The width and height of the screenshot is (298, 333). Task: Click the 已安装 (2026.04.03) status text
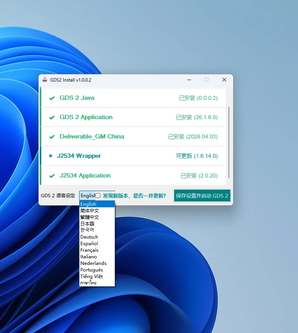[x=193, y=137]
